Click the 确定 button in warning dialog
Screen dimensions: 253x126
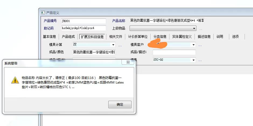(x=120, y=105)
